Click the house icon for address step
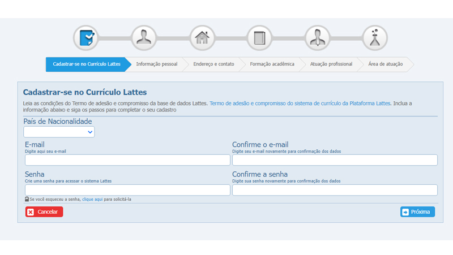The width and height of the screenshot is (453, 255). pyautogui.click(x=202, y=38)
